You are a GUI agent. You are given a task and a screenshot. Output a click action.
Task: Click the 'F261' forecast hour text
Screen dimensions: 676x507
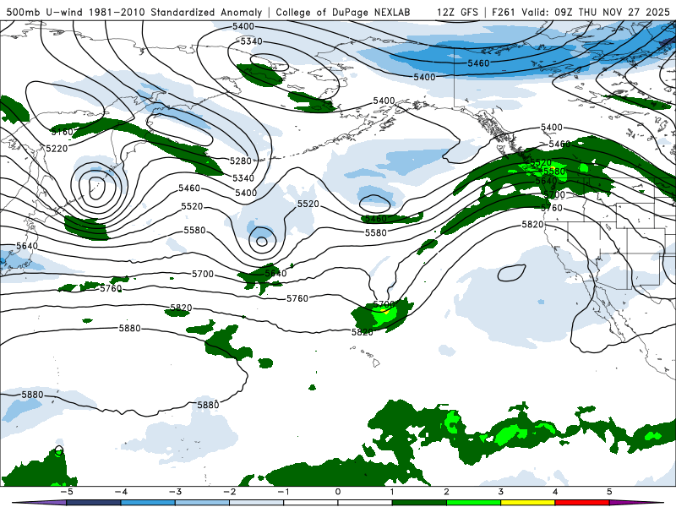tap(504, 12)
